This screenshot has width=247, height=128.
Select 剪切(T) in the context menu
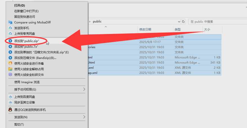19,124
